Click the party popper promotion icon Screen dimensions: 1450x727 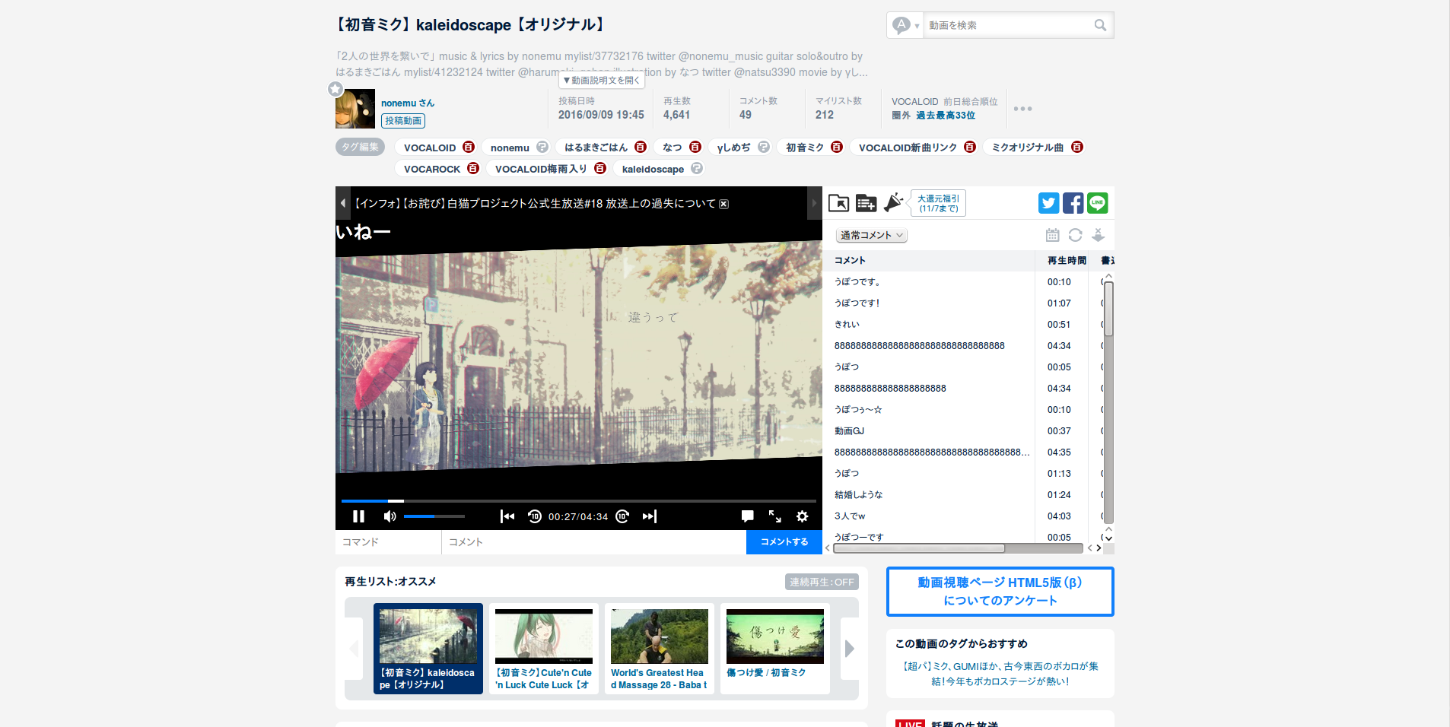point(893,202)
